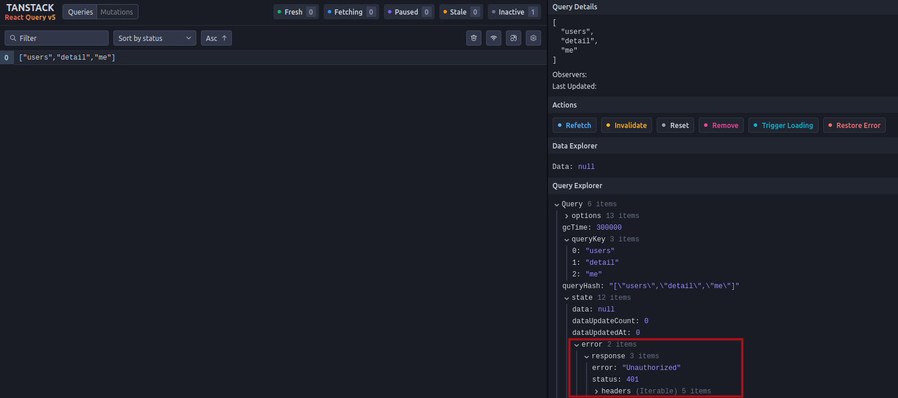The height and width of the screenshot is (398, 898).
Task: Click the Remove action button
Action: tap(721, 125)
